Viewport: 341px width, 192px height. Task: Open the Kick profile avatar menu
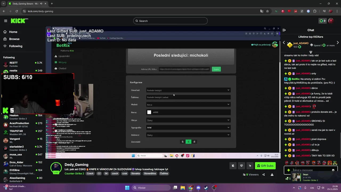pyautogui.click(x=331, y=21)
